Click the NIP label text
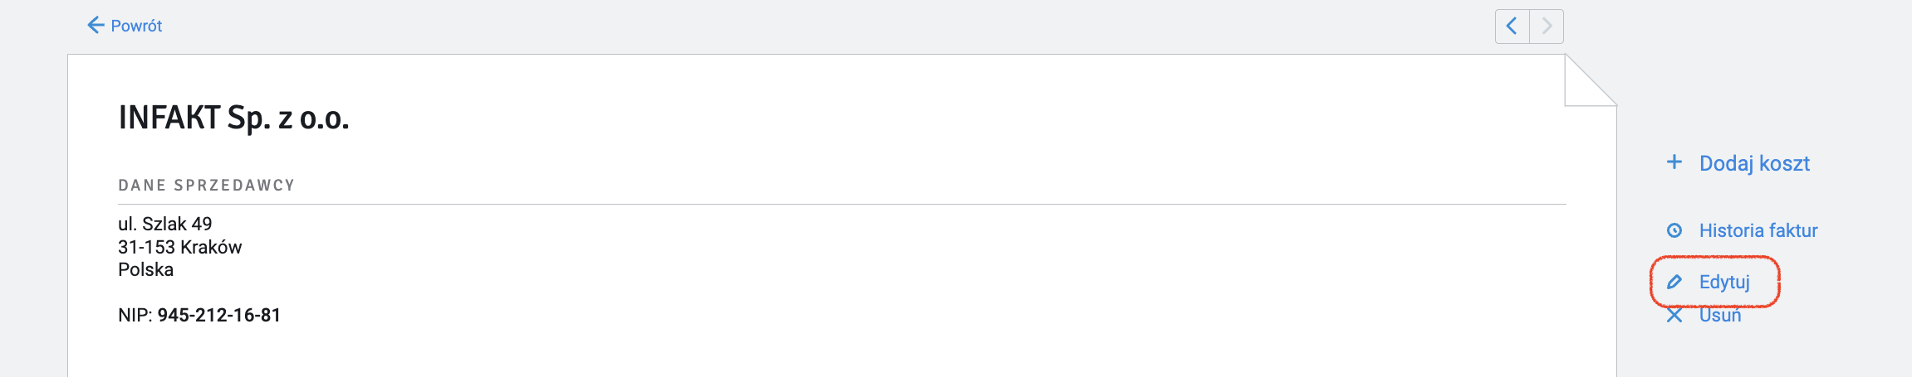The height and width of the screenshot is (377, 1912). (x=135, y=316)
